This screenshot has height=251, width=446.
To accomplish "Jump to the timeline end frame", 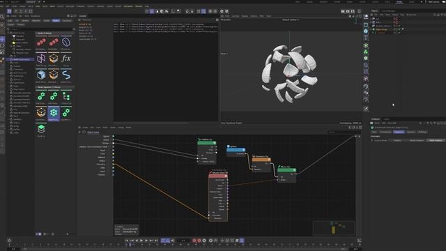I will (x=156, y=241).
